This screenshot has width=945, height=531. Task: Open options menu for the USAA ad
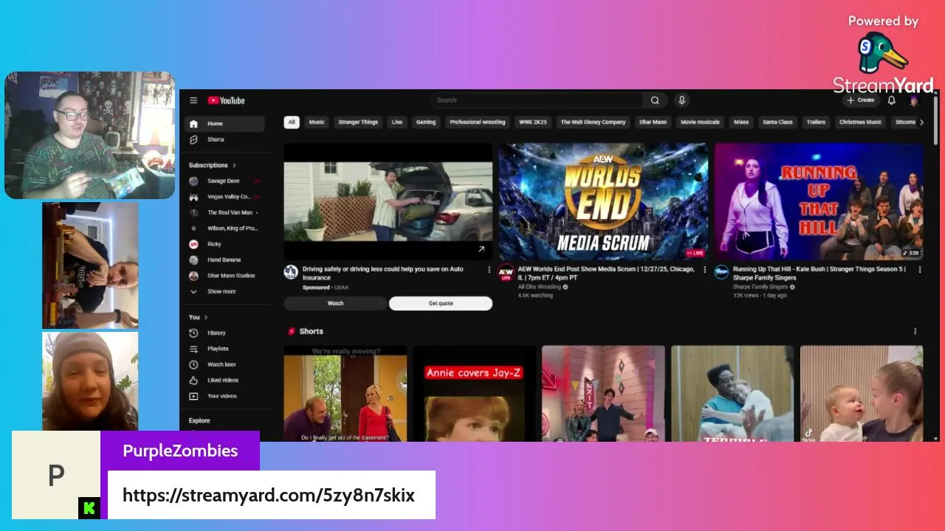[x=488, y=270]
